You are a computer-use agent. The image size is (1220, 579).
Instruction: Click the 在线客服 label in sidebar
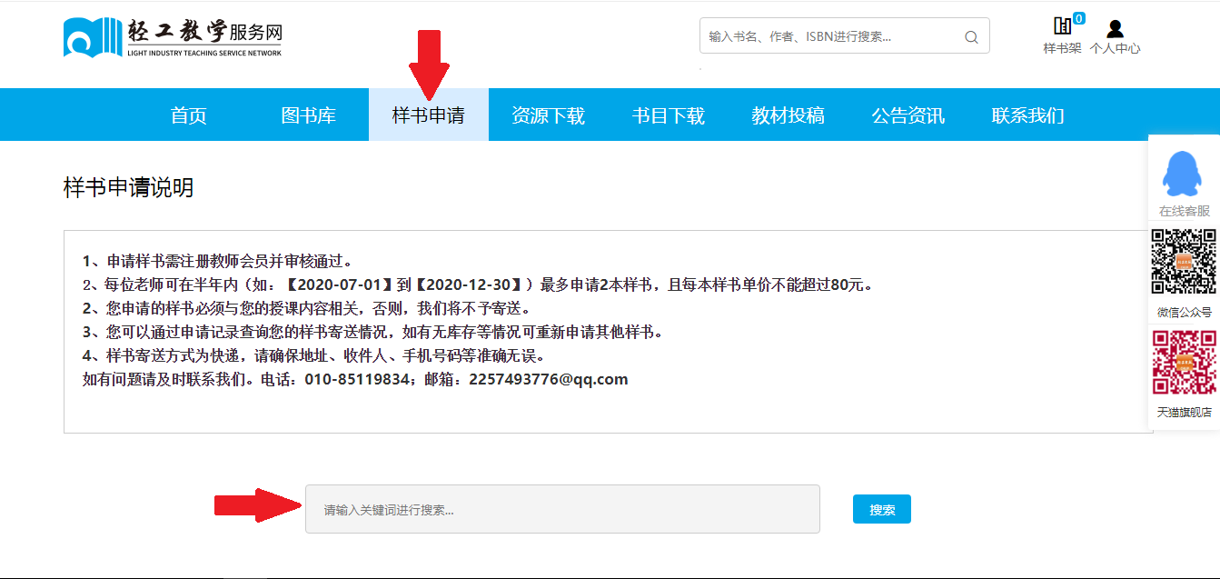(x=1184, y=211)
